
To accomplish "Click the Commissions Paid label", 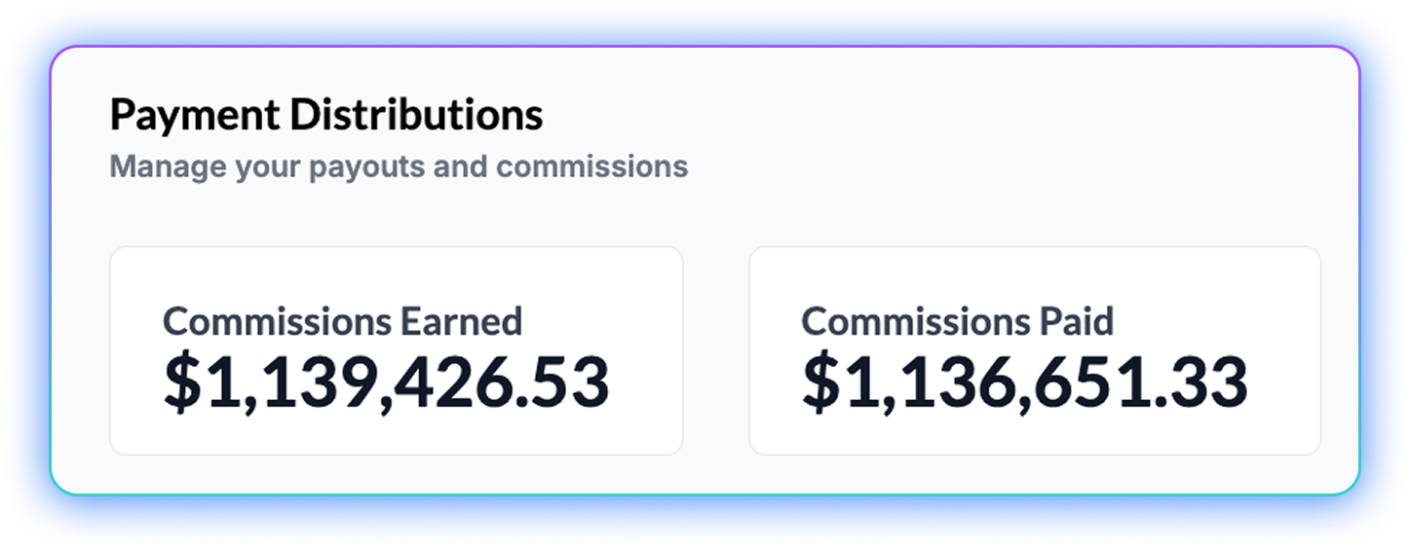I will (x=957, y=321).
